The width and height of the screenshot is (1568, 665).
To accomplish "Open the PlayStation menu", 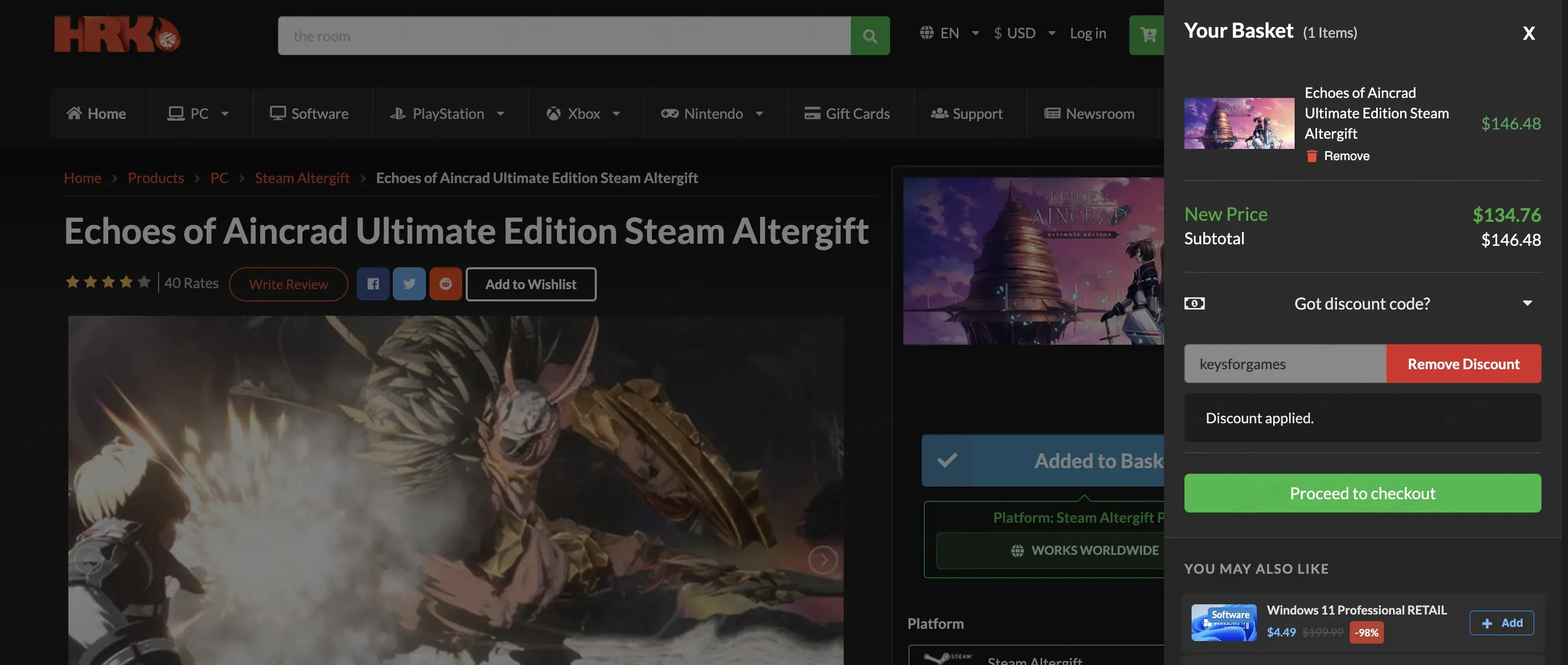I will pos(447,113).
